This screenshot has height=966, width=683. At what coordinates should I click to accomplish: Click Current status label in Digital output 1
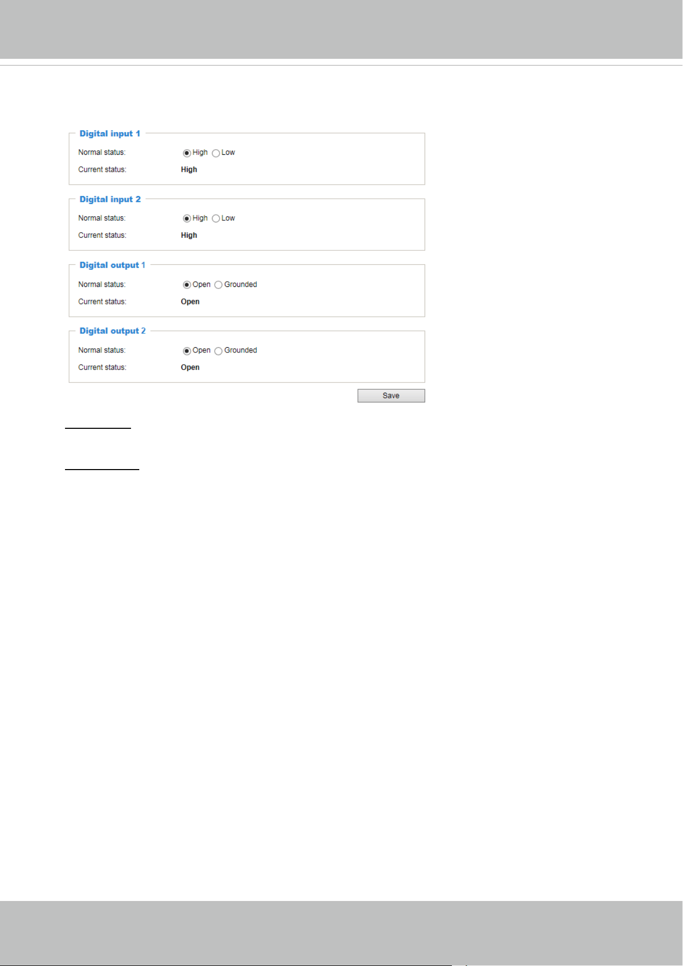pos(102,302)
